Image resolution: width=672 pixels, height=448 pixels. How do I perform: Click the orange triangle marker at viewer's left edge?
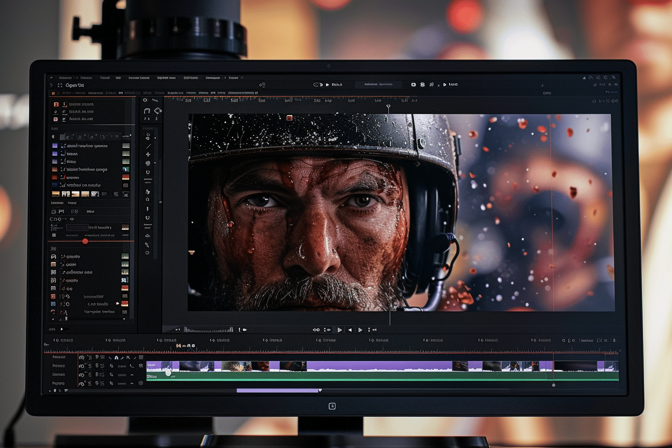[x=191, y=253]
